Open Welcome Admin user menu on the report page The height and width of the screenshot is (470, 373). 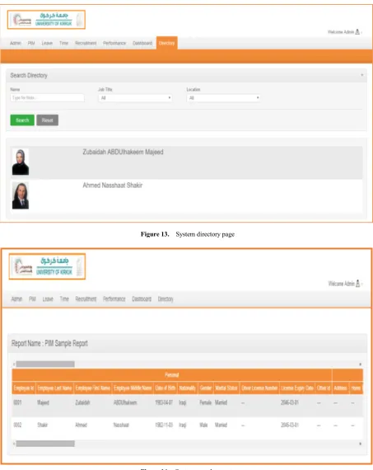tap(345, 284)
